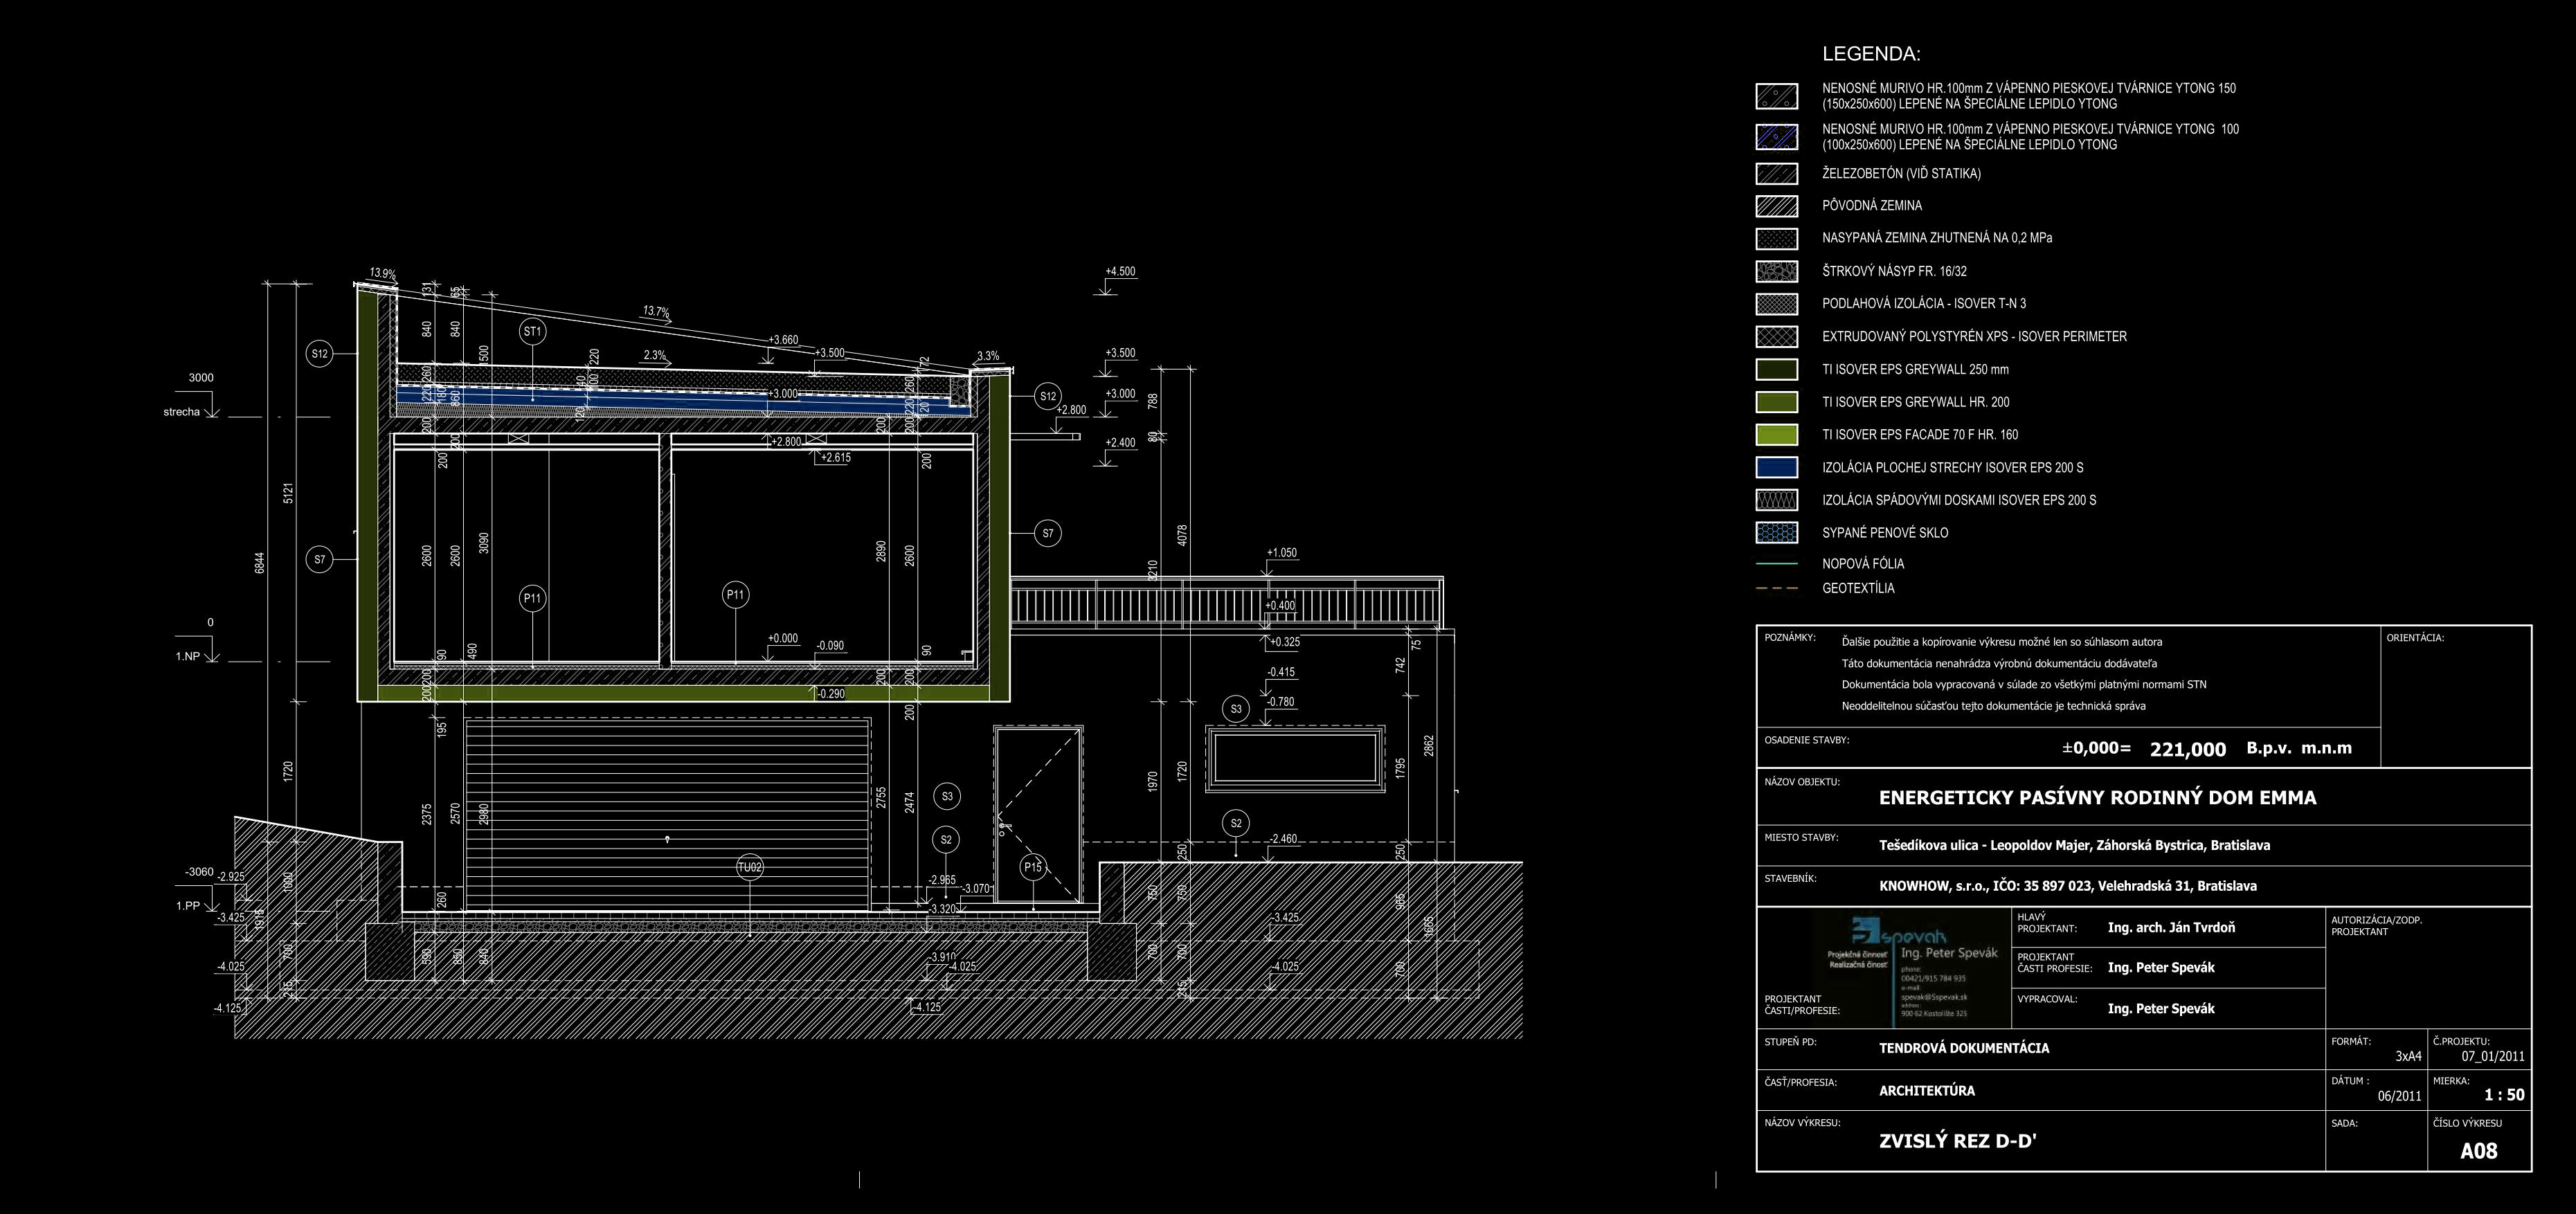Click the teal Nopová fólia legend line
2576x1214 pixels.
(1776, 564)
